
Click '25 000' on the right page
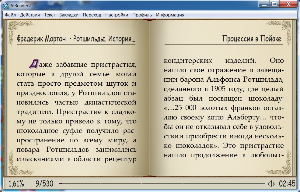coord(185,108)
